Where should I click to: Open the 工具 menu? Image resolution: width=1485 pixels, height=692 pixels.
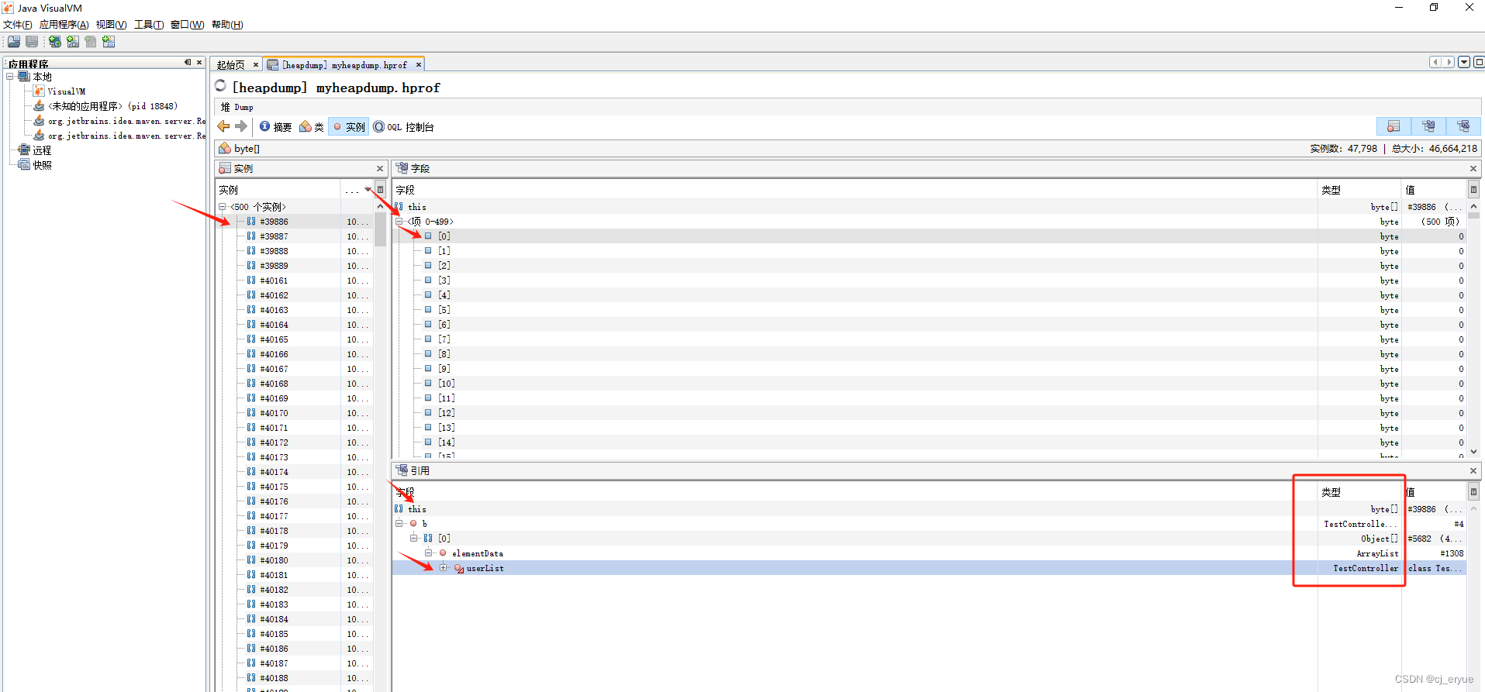[149, 25]
